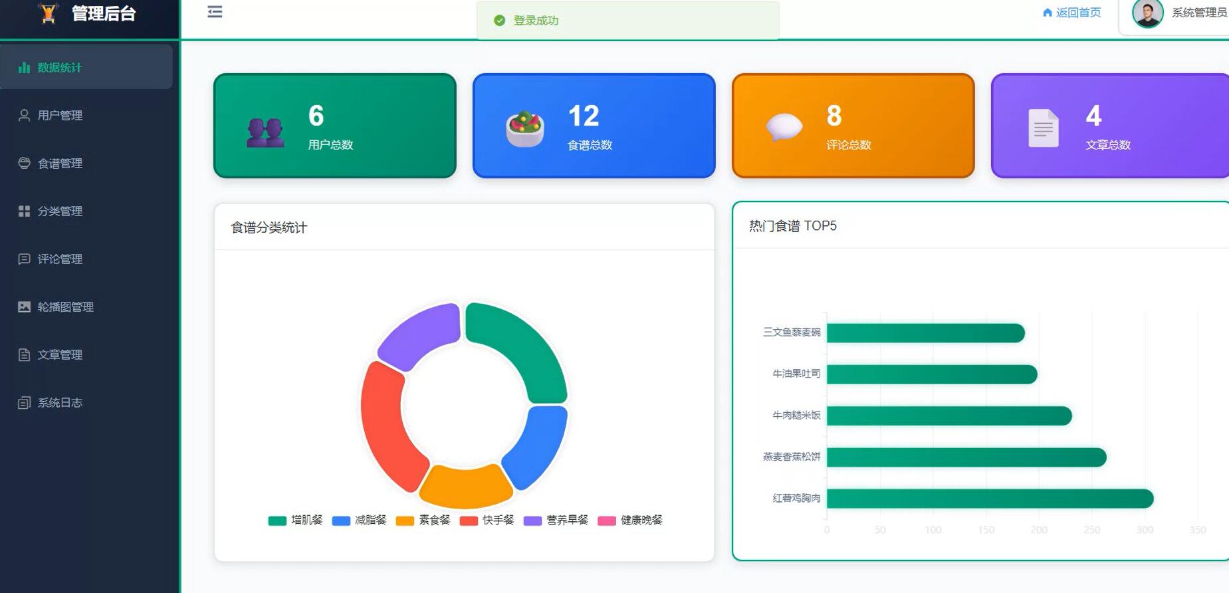Click the 红薯鸡胸肉 bar
Viewport: 1229px width, 593px height.
(x=990, y=499)
